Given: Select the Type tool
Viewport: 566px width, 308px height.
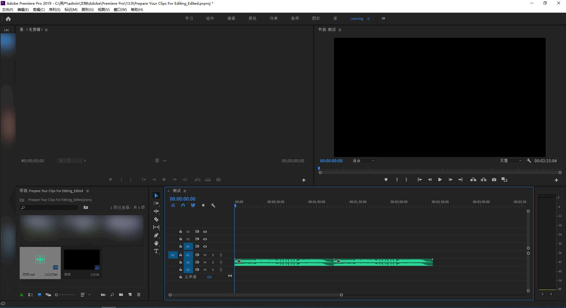Looking at the screenshot, I should (x=156, y=251).
